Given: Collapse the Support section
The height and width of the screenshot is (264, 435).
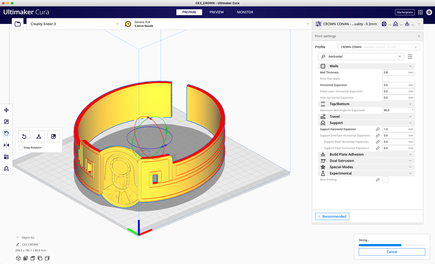Looking at the screenshot, I should coord(366,123).
